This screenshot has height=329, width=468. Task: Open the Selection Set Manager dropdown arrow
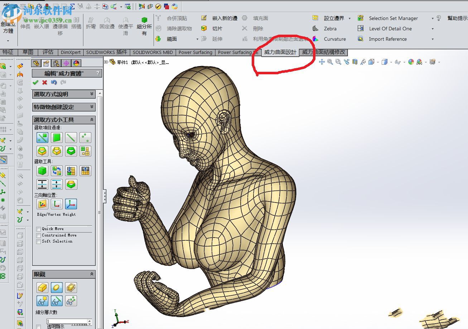point(433,18)
